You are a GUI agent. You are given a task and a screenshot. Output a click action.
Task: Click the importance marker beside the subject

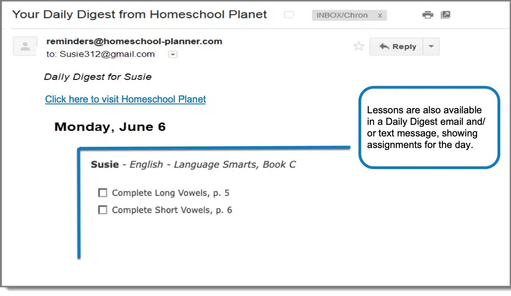click(289, 15)
